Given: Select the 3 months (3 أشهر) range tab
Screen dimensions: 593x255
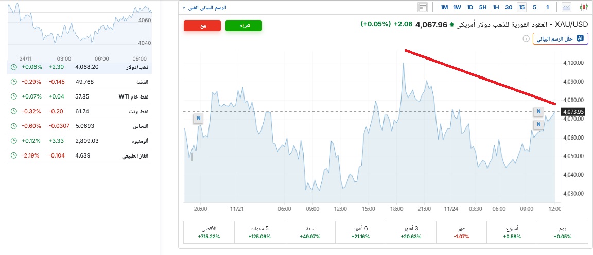Looking at the screenshot, I should pyautogui.click(x=410, y=232).
